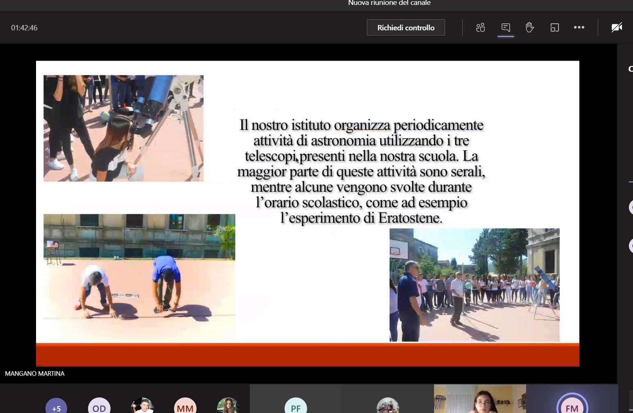
Task: Select participant tile PF
Action: coord(296,399)
